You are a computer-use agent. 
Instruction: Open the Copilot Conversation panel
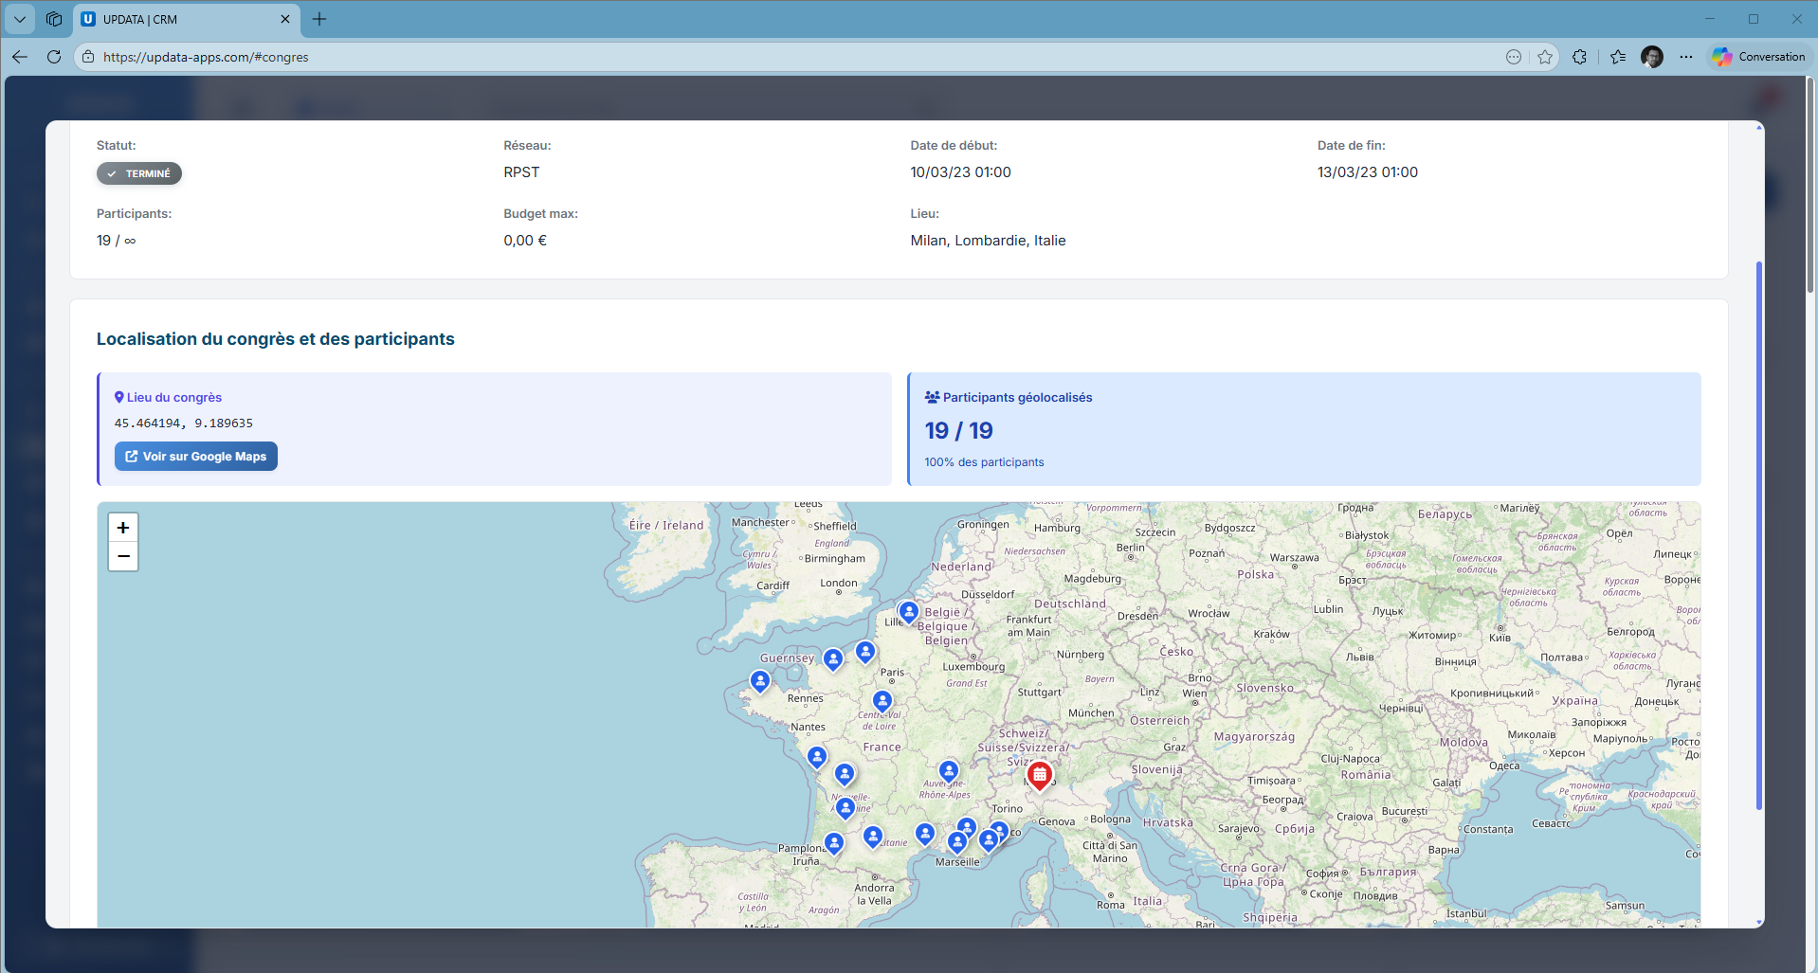pos(1759,57)
